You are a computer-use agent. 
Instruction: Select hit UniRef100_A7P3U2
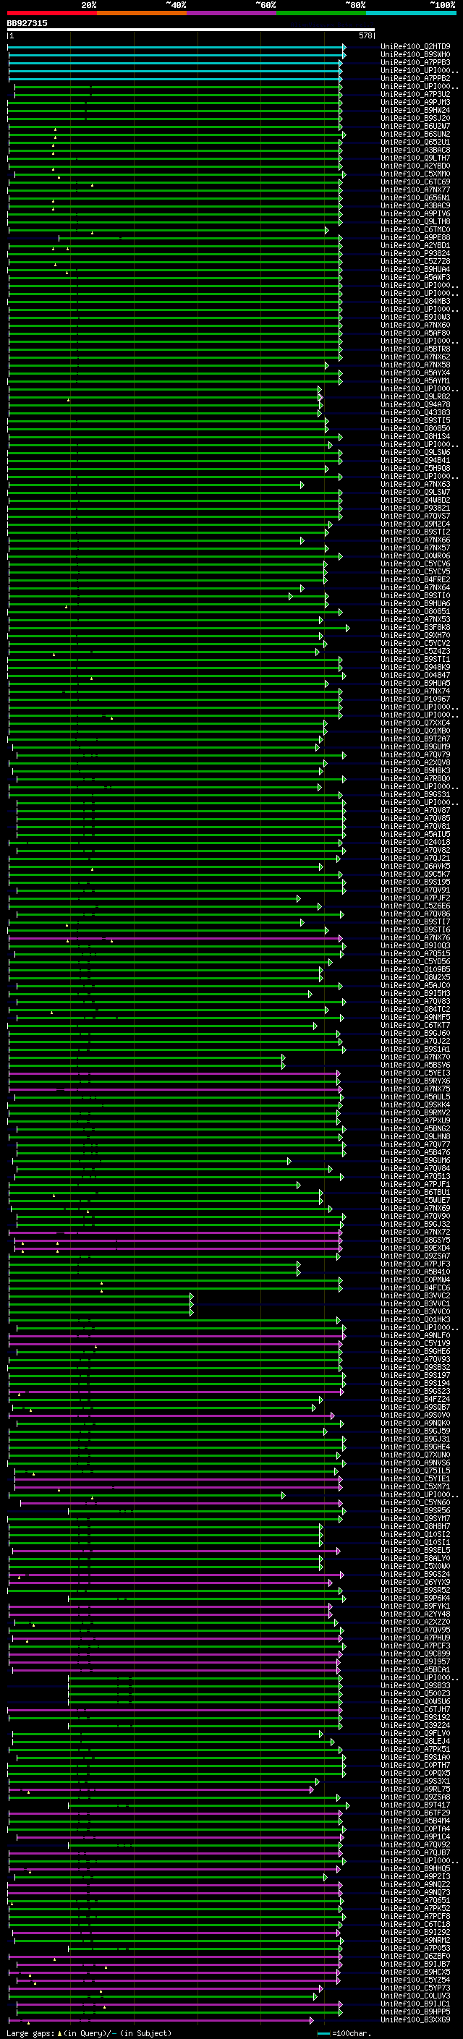pyautogui.click(x=415, y=94)
